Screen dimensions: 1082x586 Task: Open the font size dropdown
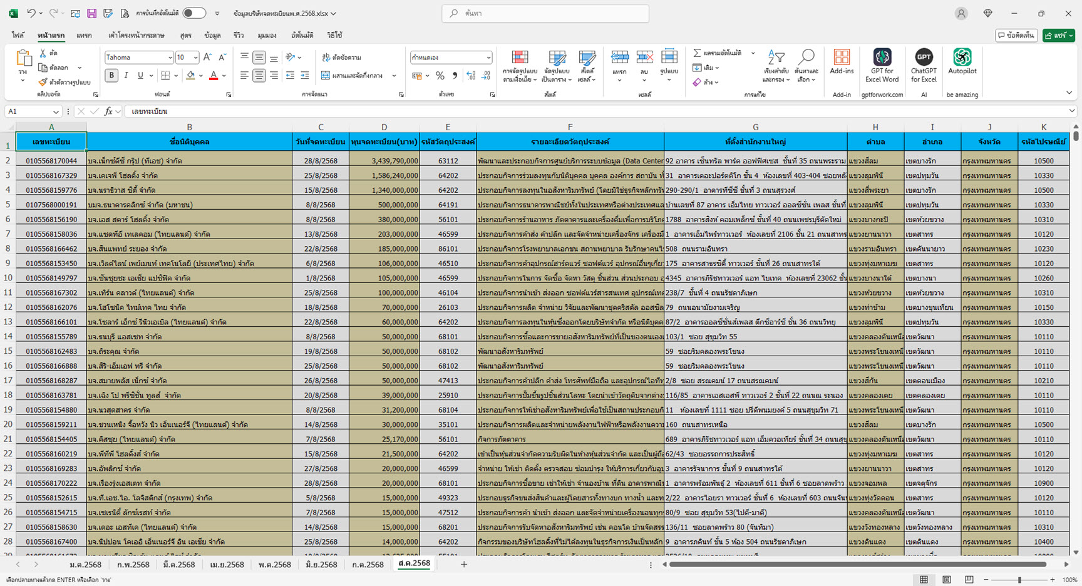[195, 58]
